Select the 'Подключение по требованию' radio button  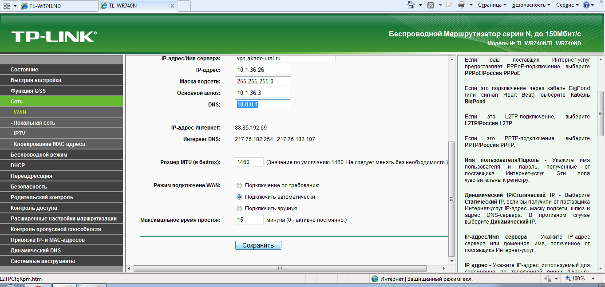[x=239, y=185]
